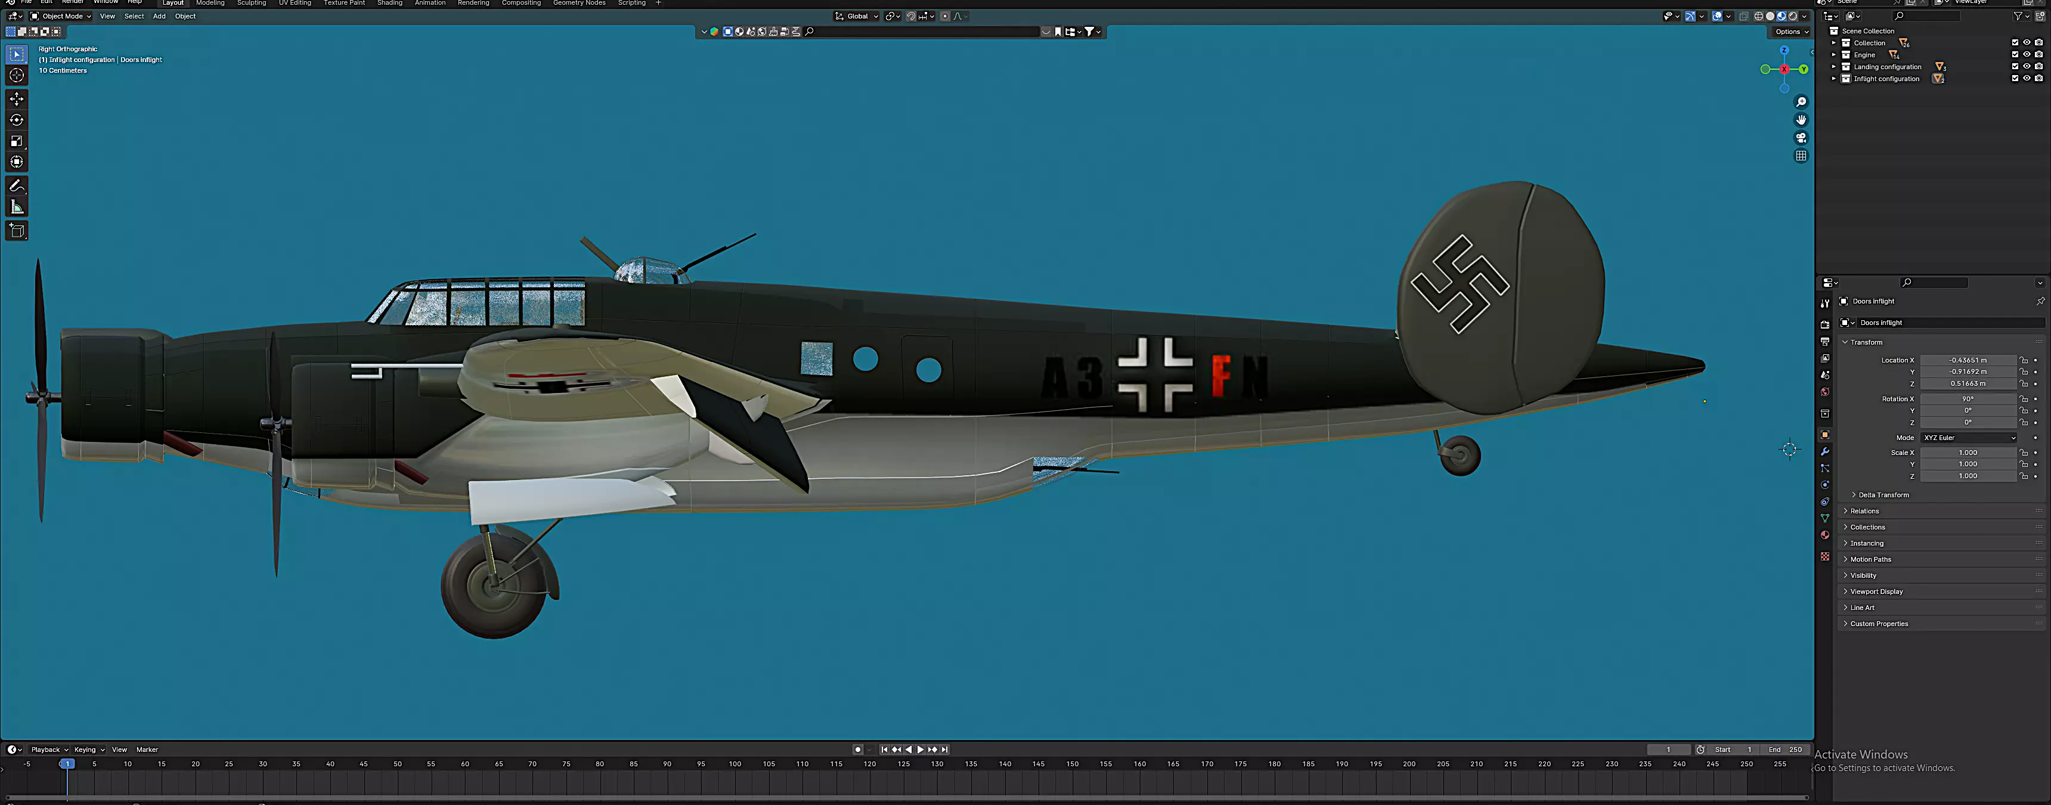
Task: Open the XYZ Euler rotation mode dropdown
Action: (1969, 438)
